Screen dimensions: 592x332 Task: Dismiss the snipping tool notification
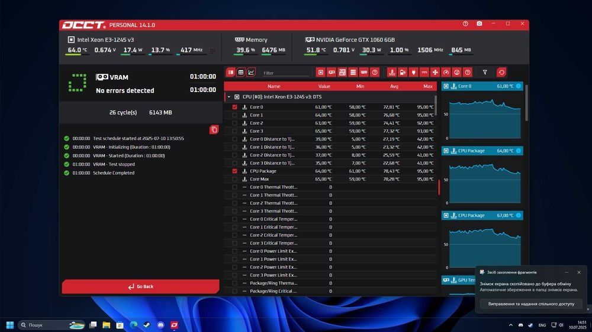[579, 272]
